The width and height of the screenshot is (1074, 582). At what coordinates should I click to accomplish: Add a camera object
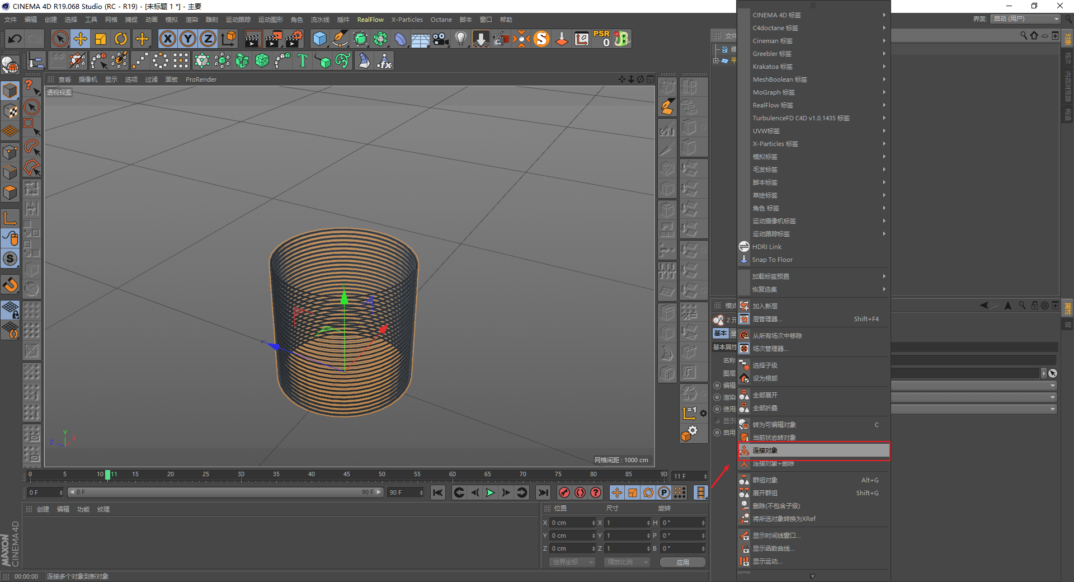coord(441,39)
